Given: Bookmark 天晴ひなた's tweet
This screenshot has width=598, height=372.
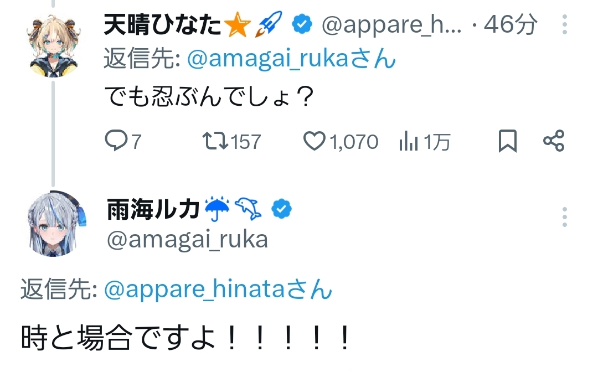Looking at the screenshot, I should point(507,141).
